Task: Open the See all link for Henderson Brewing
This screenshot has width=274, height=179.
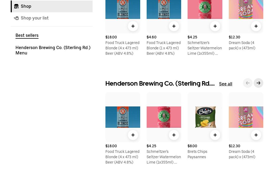Action: coord(226,84)
